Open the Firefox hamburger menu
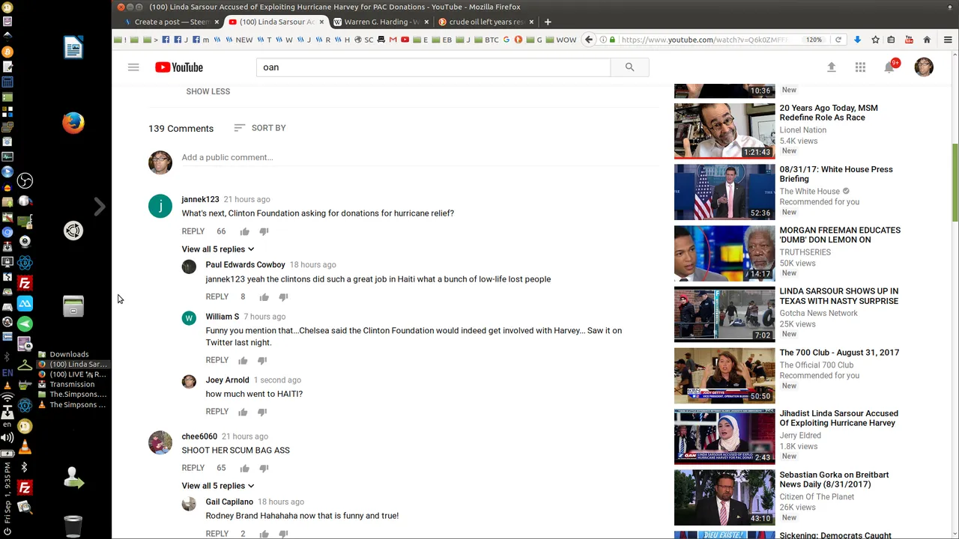This screenshot has height=539, width=959. (948, 40)
